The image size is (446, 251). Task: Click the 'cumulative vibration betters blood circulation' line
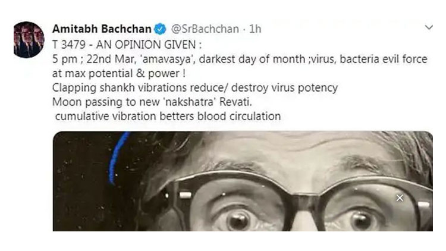tap(167, 116)
